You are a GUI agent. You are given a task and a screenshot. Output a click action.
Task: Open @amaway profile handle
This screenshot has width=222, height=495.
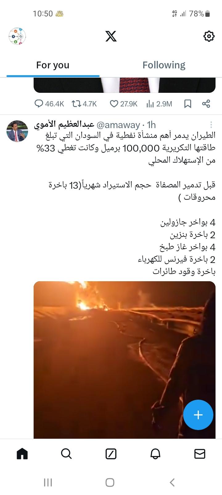pos(118,125)
